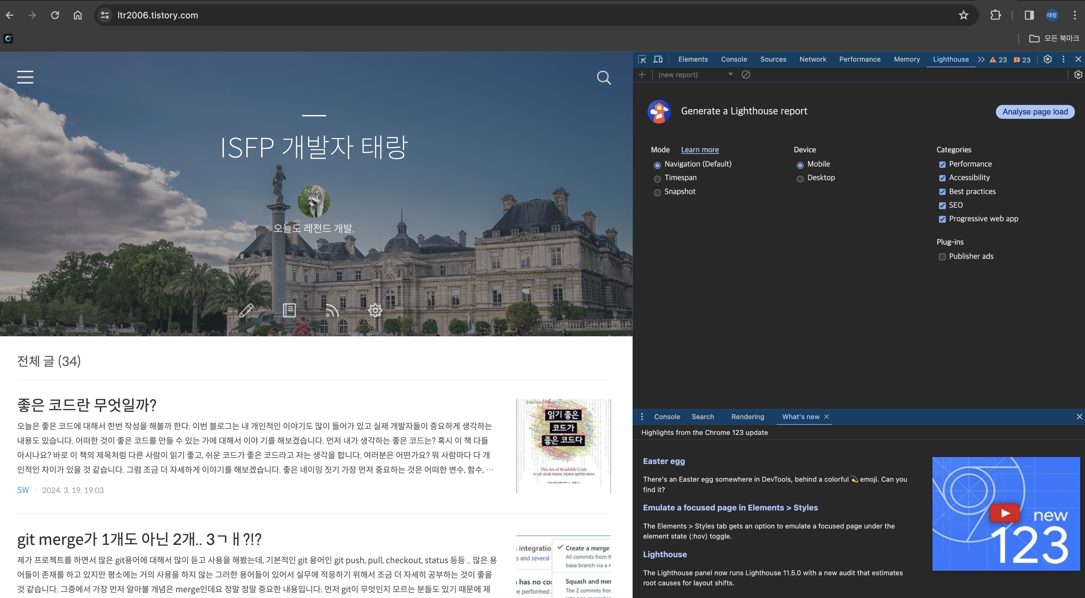
Task: Play the Chrome 123 video thumbnail
Action: pyautogui.click(x=1005, y=513)
